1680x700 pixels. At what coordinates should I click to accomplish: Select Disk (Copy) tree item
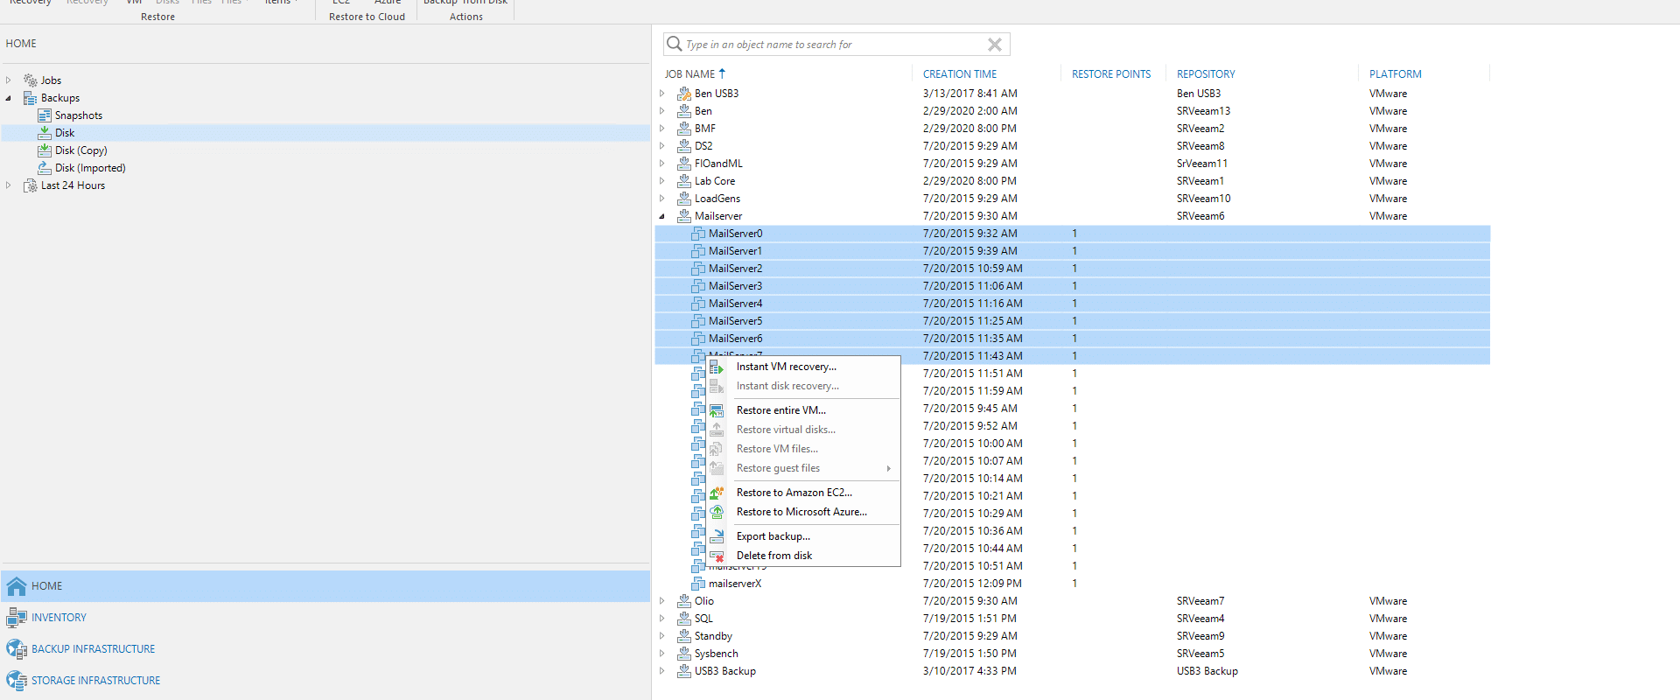click(81, 150)
